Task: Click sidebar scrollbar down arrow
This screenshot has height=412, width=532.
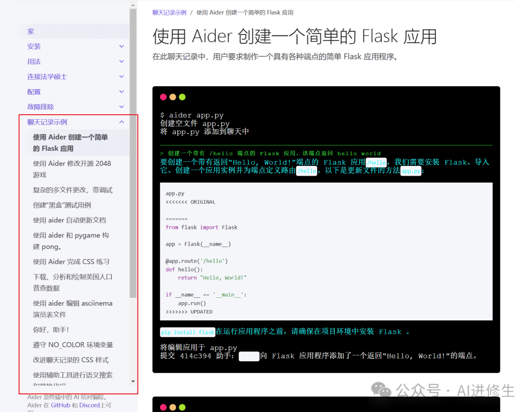Action: 133,381
